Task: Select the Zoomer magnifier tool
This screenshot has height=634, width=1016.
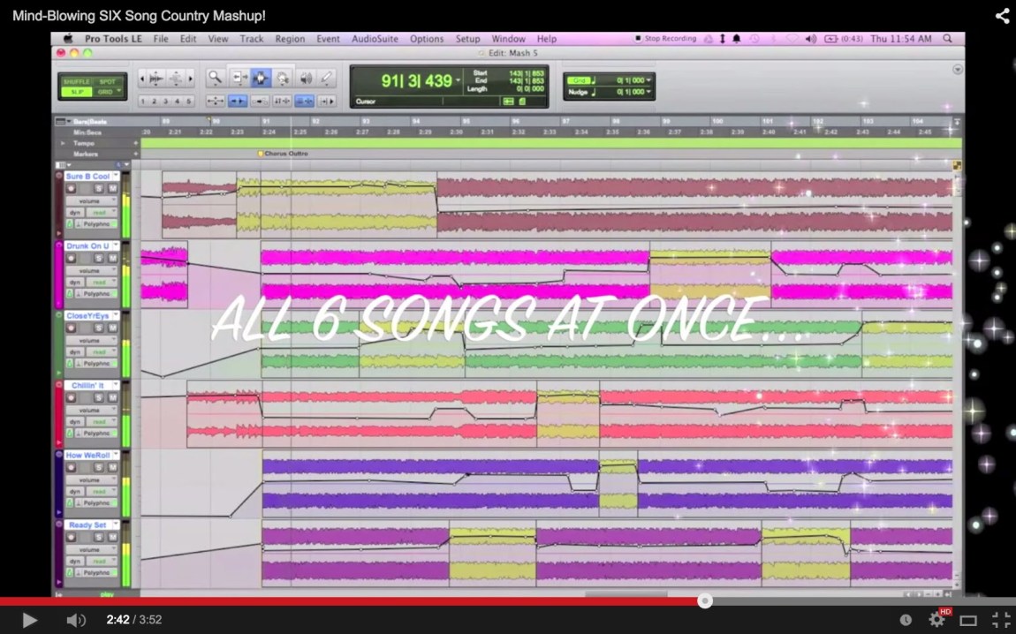Action: click(x=215, y=79)
